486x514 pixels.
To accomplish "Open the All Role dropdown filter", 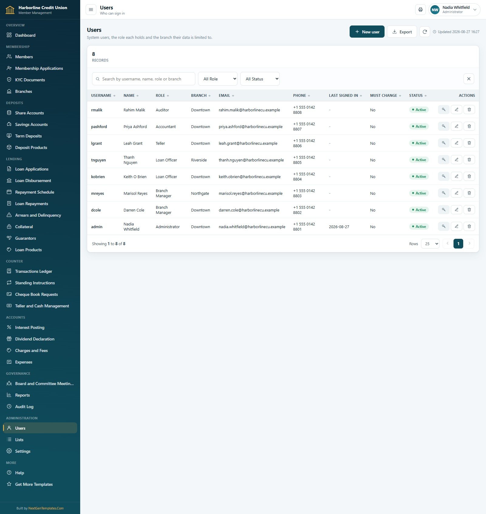I will tap(218, 79).
